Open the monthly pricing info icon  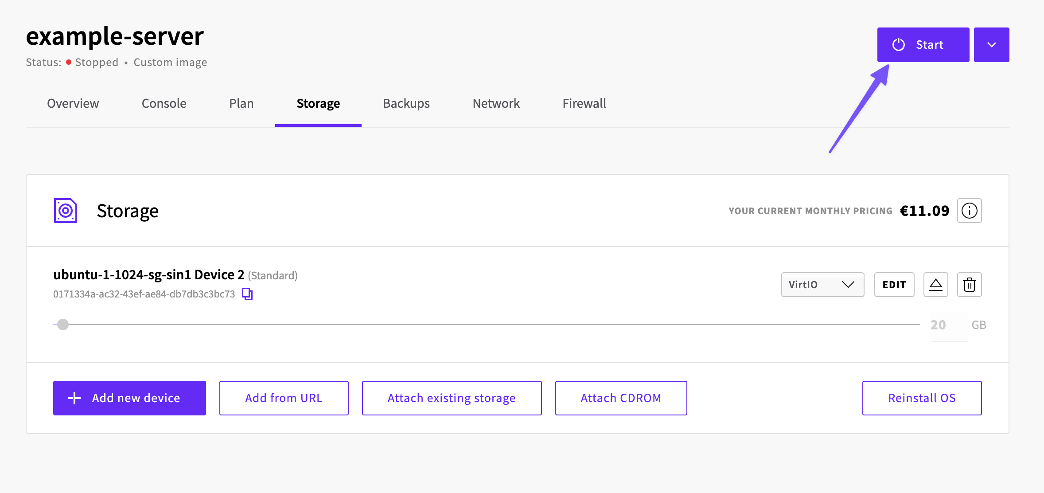coord(969,211)
